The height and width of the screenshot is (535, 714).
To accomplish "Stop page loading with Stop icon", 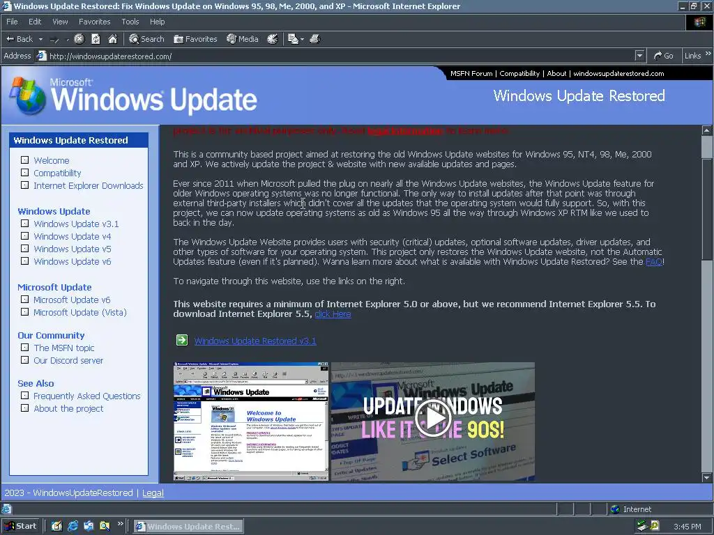I will (79, 39).
